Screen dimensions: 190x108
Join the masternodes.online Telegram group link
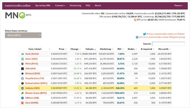[162, 37]
